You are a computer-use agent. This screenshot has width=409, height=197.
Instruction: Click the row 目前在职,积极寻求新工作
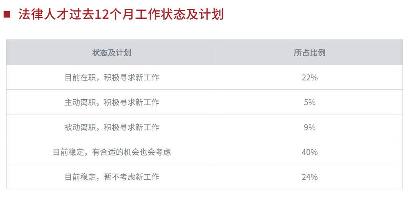(x=204, y=77)
